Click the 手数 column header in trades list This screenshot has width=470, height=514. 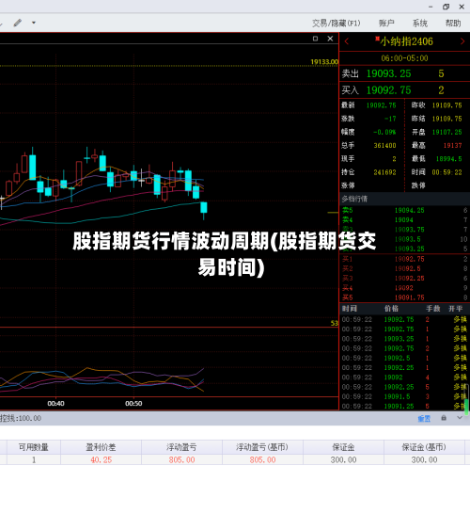(433, 309)
